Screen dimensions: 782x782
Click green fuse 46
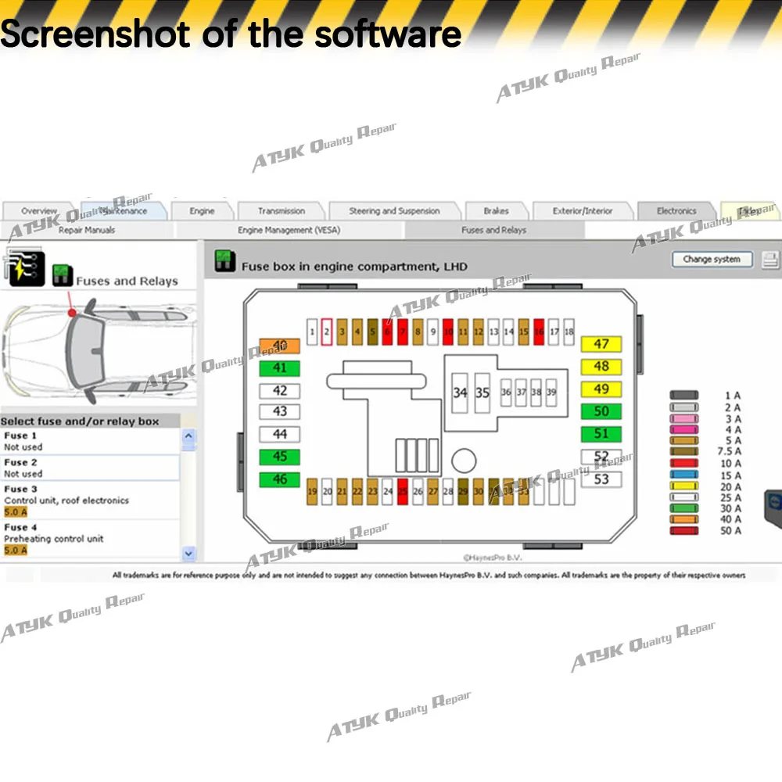point(280,480)
